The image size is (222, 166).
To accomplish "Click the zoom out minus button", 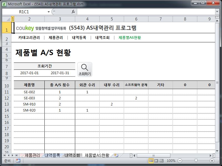I will pos(180,161).
